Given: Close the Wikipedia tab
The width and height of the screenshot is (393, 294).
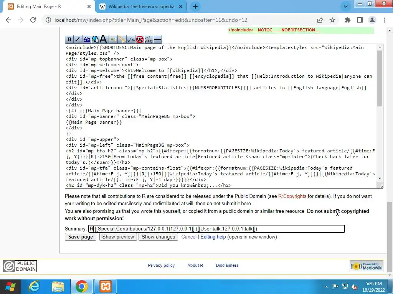Looking at the screenshot, I should click(181, 7).
